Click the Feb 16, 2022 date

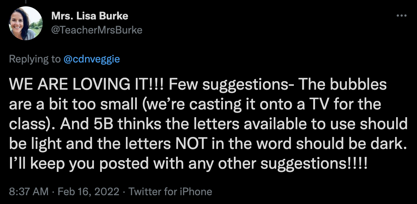(x=89, y=192)
